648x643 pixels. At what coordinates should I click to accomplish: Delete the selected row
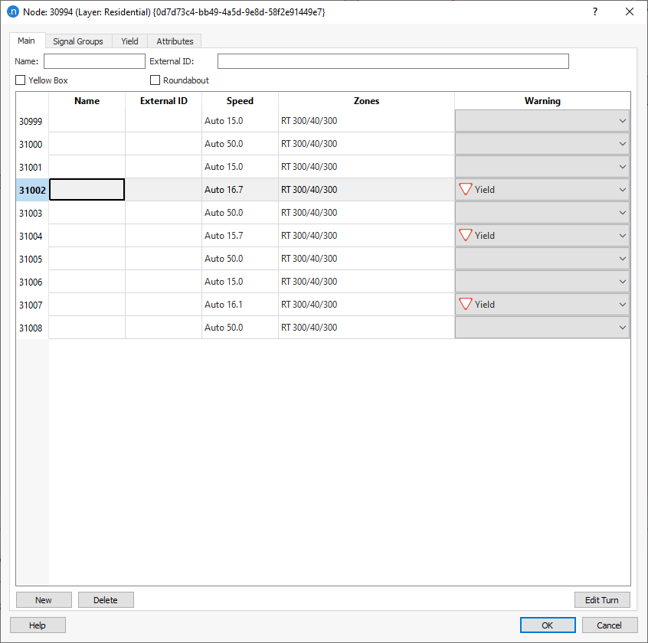coord(106,599)
